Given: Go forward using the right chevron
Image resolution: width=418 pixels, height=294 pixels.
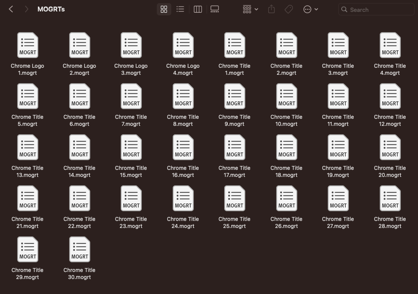Looking at the screenshot, I should click(x=26, y=9).
